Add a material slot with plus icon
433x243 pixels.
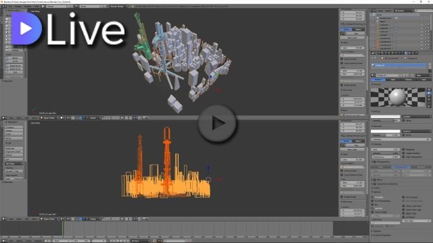(430, 63)
